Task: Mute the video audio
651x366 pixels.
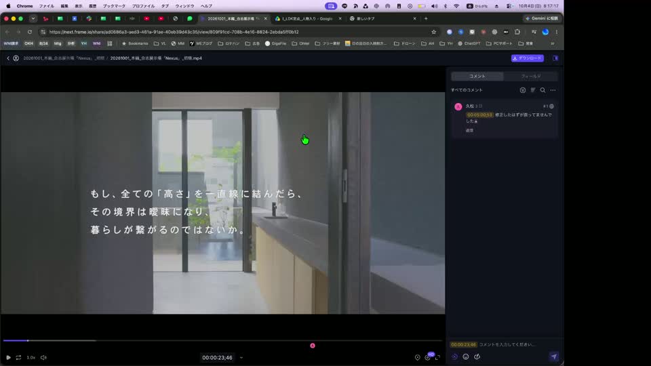Action: pyautogui.click(x=43, y=357)
